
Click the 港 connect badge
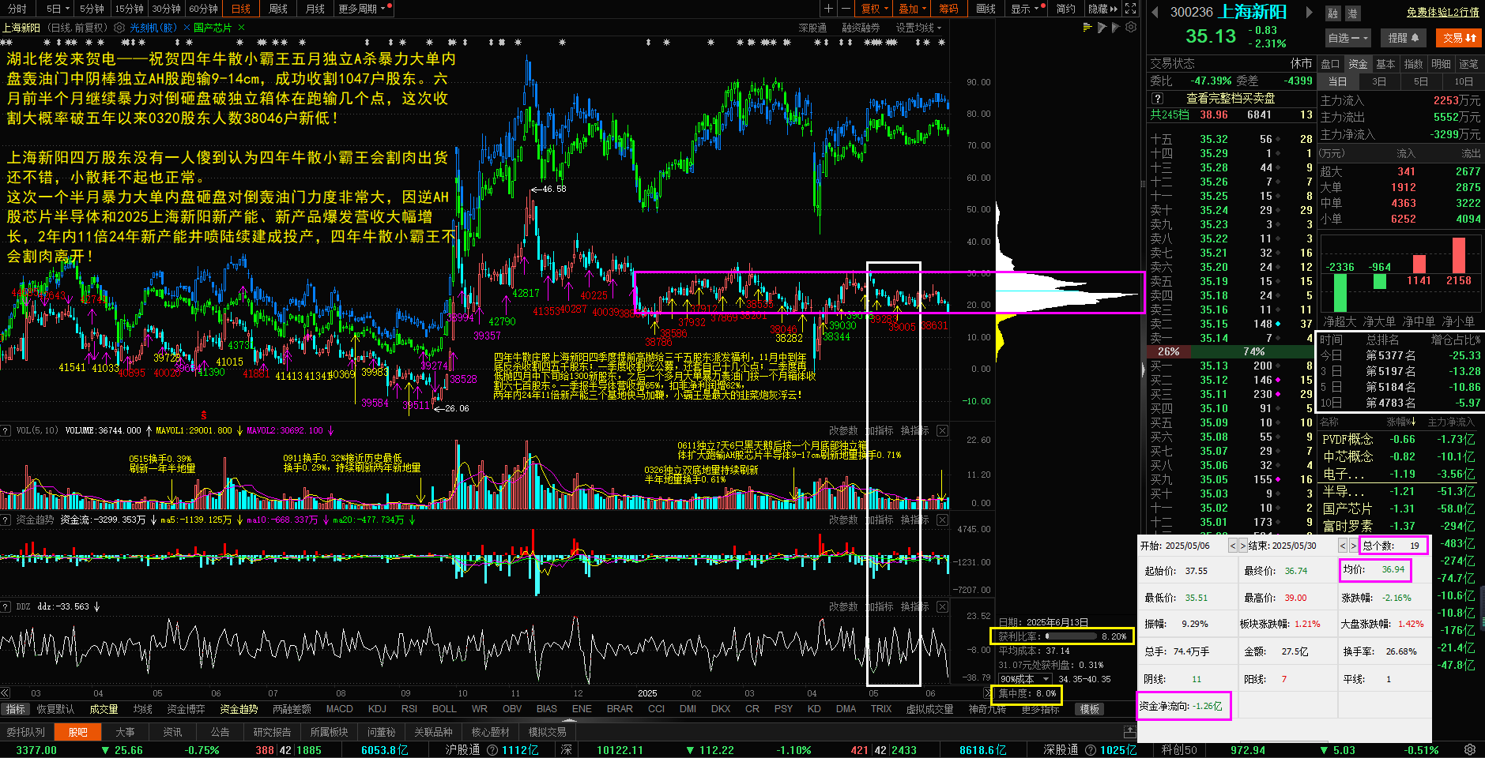coord(1352,13)
